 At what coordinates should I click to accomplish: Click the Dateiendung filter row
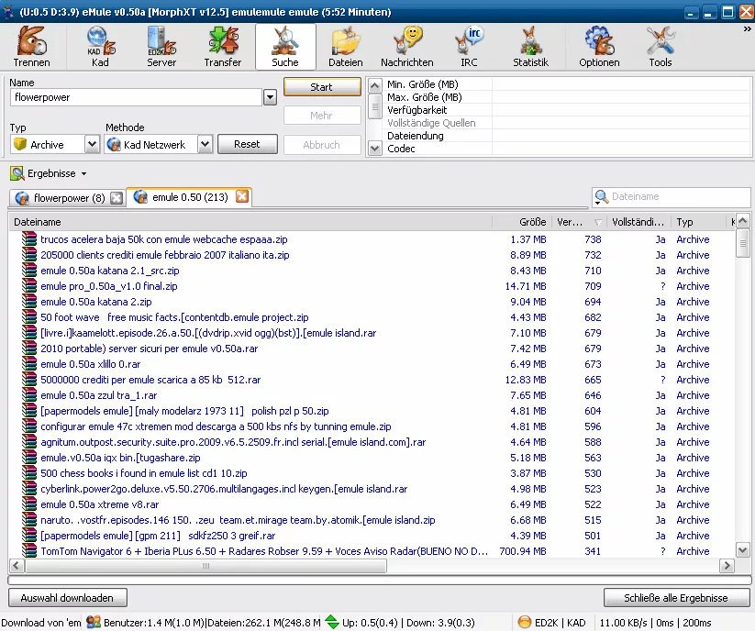pos(566,136)
